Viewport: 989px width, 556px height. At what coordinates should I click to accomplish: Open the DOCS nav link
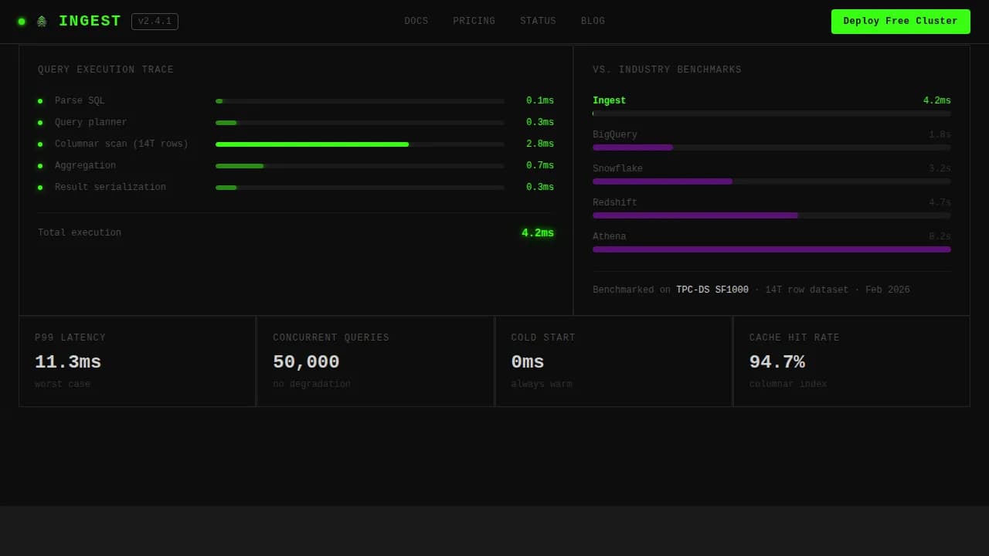click(416, 22)
